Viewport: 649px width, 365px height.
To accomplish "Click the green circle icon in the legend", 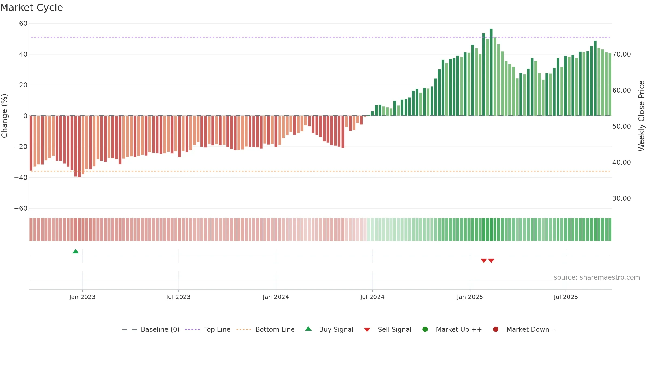I will [425, 329].
